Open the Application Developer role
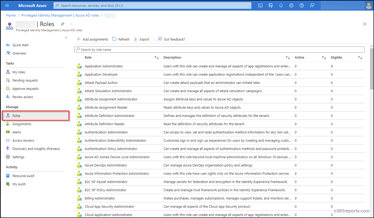This screenshot has height=218, width=374. (x=101, y=74)
